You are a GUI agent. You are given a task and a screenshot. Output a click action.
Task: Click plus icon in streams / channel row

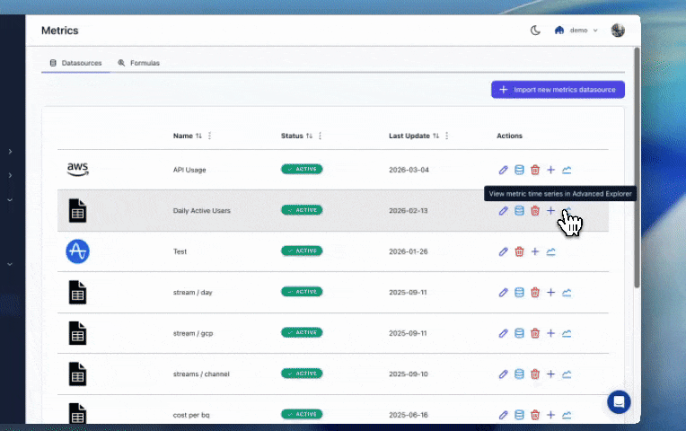(550, 374)
